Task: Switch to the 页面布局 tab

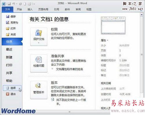Action: click(43, 9)
